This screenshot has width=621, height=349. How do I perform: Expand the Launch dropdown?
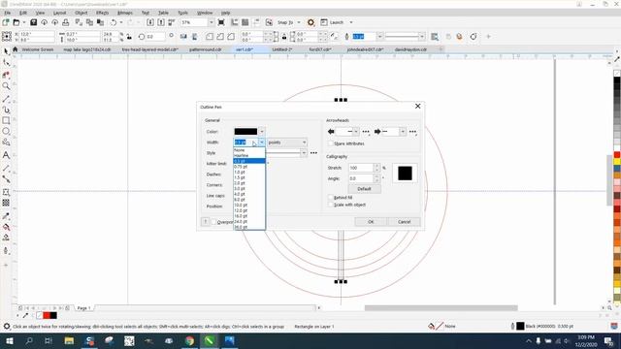[351, 22]
